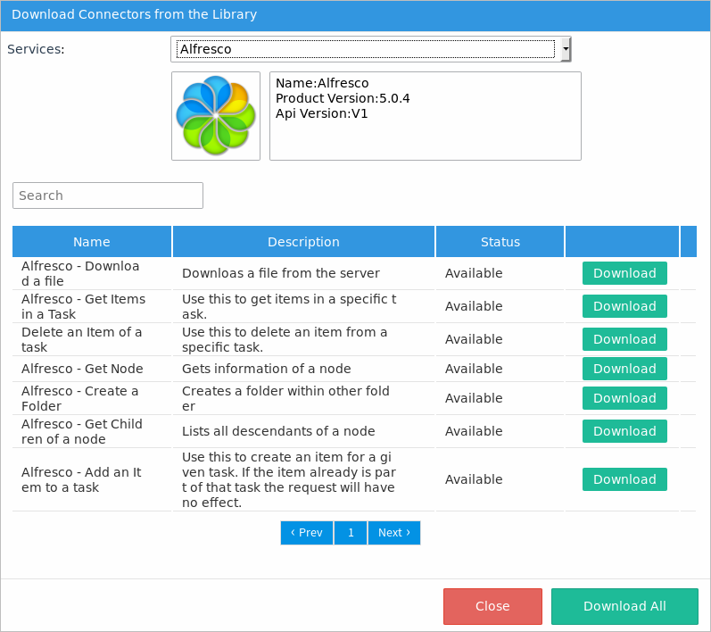Image resolution: width=711 pixels, height=632 pixels.
Task: Click the Alfresco product info text box
Action: tap(425, 116)
